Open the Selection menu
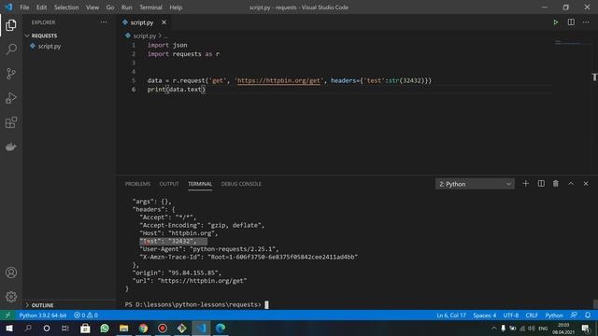The height and width of the screenshot is (336, 598). 66,7
